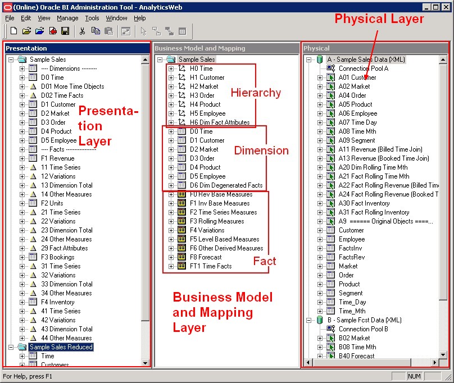This screenshot has height=383, width=454.
Task: Click the Paste toolbar icon
Action: coord(108,30)
